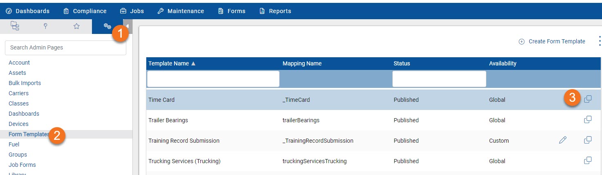Click the Reports document icon
The height and width of the screenshot is (175, 602).
point(262,11)
